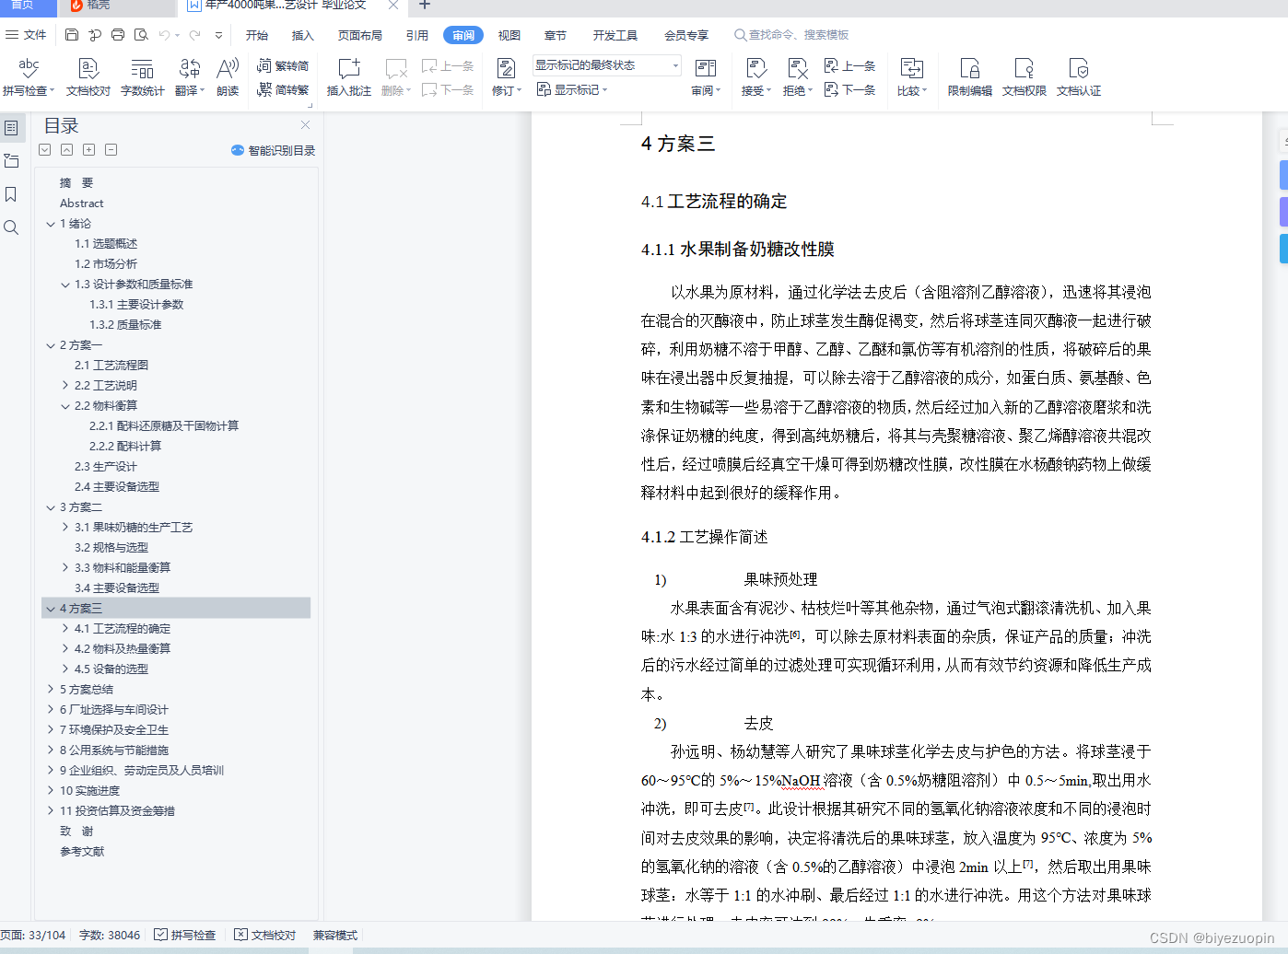Viewport: 1288px width, 954px height.
Task: Toggle 文档校对 in status bar
Action: click(x=265, y=935)
